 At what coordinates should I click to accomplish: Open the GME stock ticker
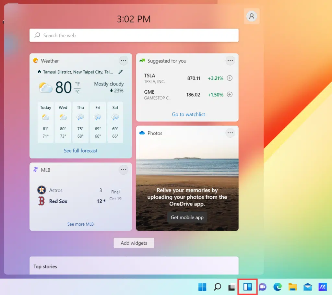click(x=149, y=92)
